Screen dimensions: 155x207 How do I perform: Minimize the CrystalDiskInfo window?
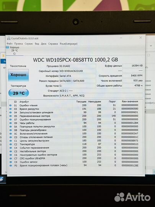(x=121, y=38)
